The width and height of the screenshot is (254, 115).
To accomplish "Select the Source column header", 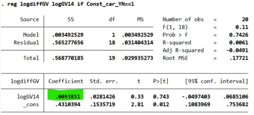I will coord(29,20).
